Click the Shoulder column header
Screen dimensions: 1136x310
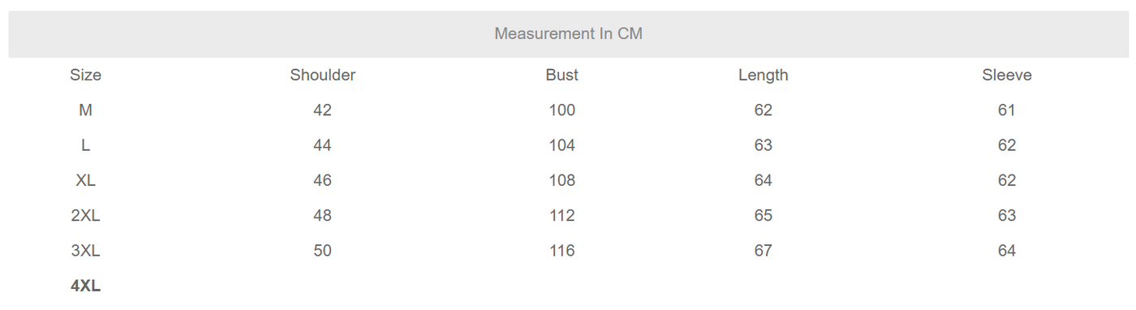(323, 75)
